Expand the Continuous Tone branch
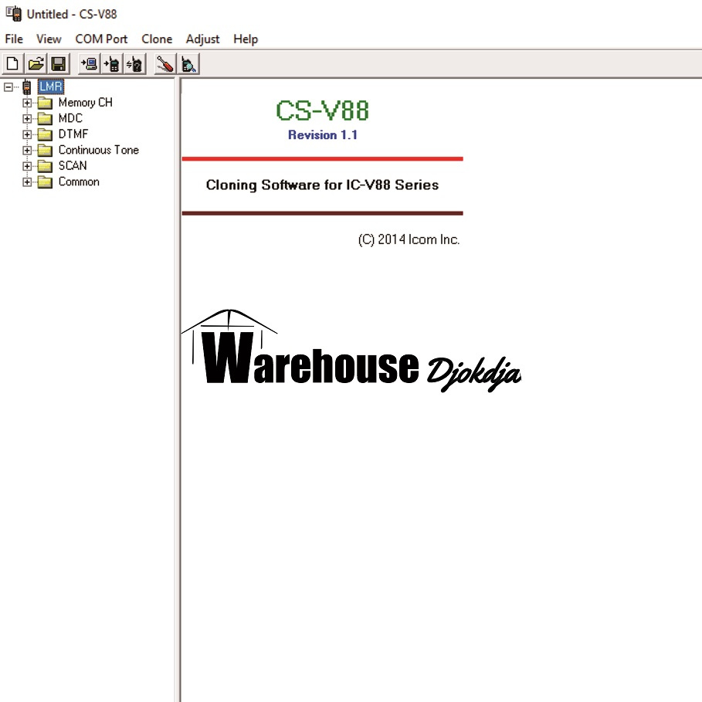Viewport: 702px width, 702px height. pyautogui.click(x=25, y=150)
